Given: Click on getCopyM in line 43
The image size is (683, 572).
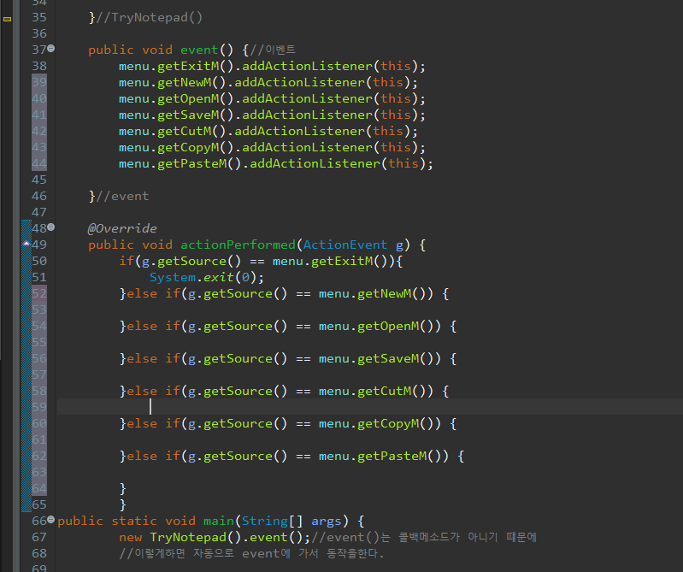Looking at the screenshot, I should (x=188, y=148).
